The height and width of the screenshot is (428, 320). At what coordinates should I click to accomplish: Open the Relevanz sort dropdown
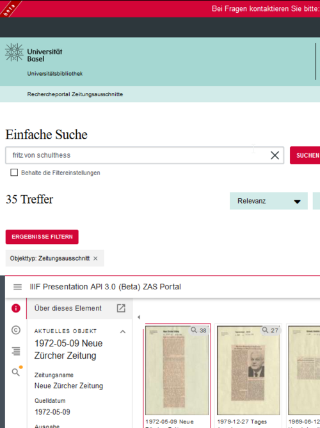pos(269,201)
